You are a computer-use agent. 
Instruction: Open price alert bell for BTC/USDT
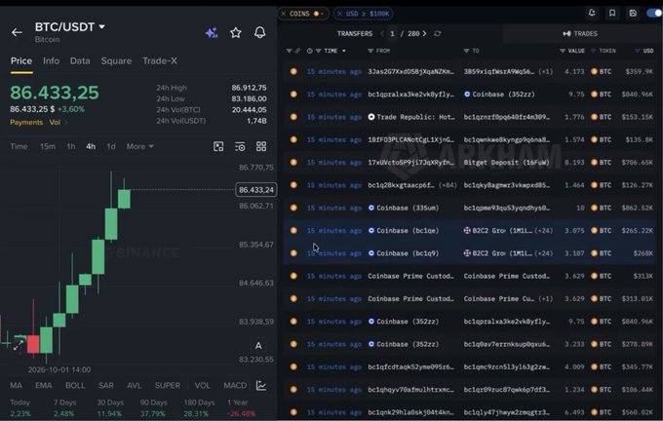coord(259,32)
